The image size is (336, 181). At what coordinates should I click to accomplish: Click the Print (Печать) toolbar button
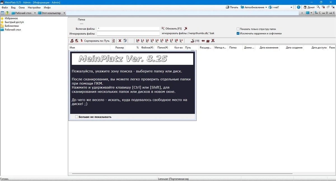click(232, 7)
